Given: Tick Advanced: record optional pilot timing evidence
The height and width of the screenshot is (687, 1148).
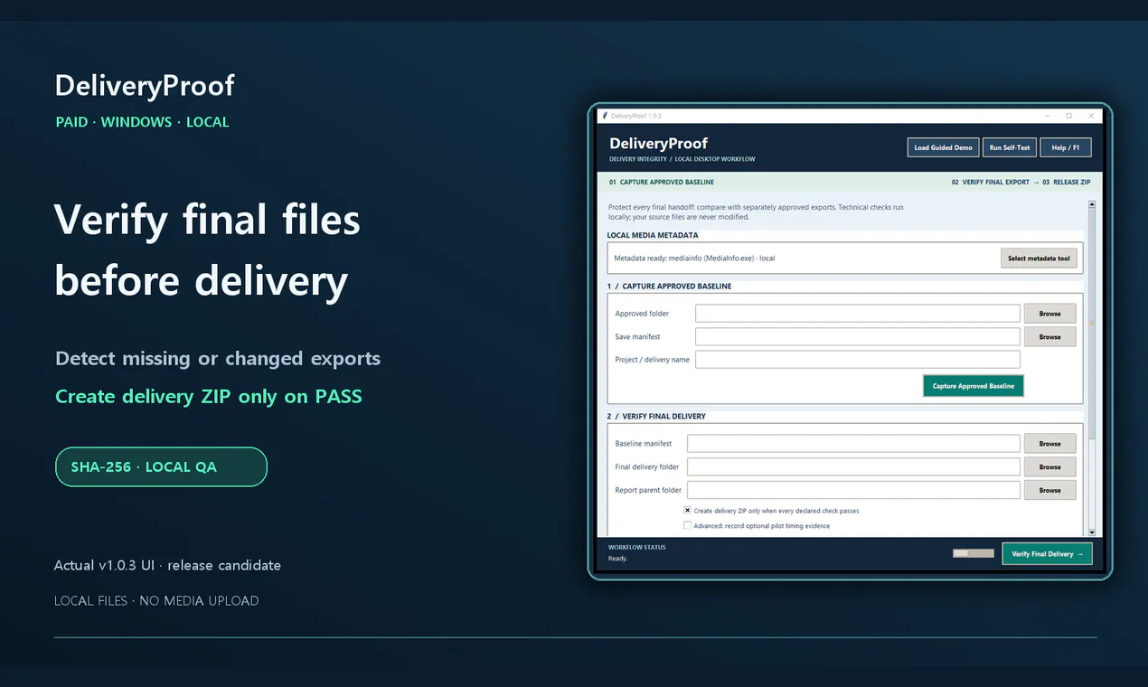Looking at the screenshot, I should click(687, 525).
